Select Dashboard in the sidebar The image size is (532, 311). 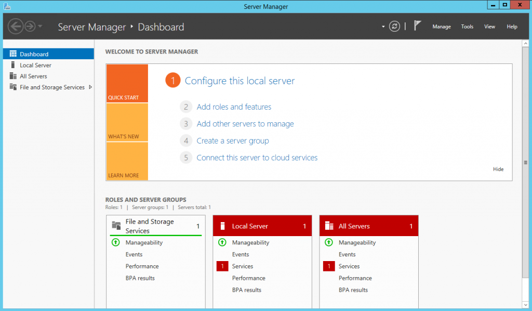(48, 54)
